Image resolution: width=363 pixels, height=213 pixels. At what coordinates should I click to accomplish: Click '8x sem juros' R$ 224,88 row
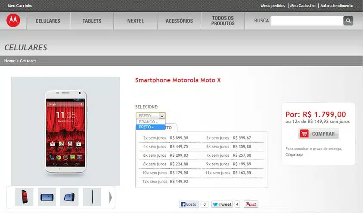(170, 164)
